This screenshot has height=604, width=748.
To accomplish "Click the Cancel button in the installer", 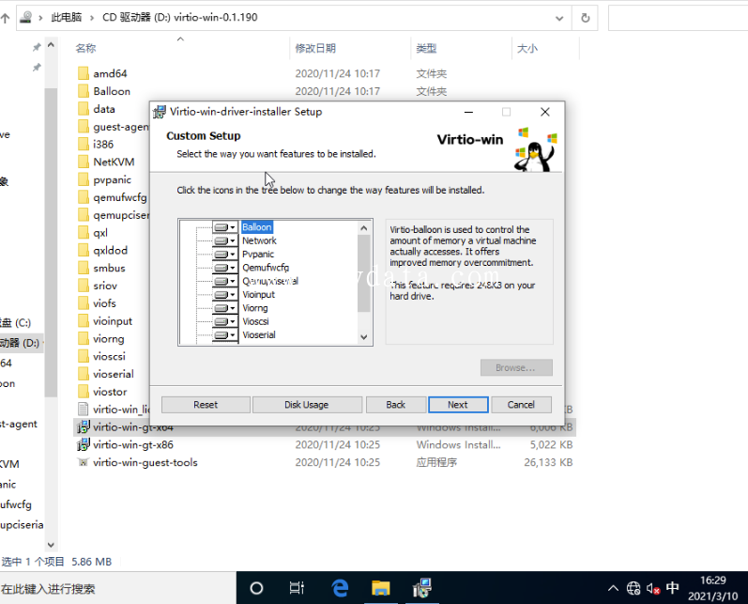I will tap(521, 405).
